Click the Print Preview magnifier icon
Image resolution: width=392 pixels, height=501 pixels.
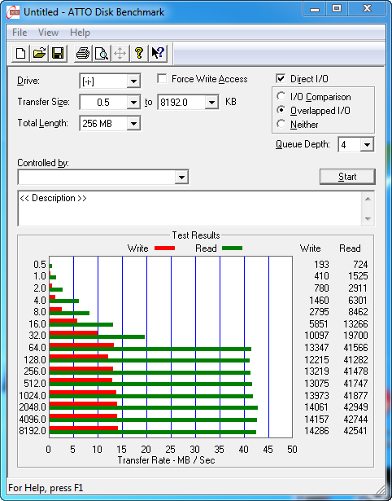[x=102, y=53]
